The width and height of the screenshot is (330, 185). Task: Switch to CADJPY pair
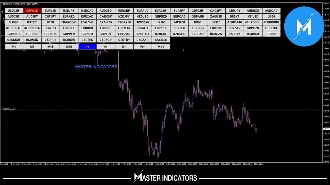[216, 11]
